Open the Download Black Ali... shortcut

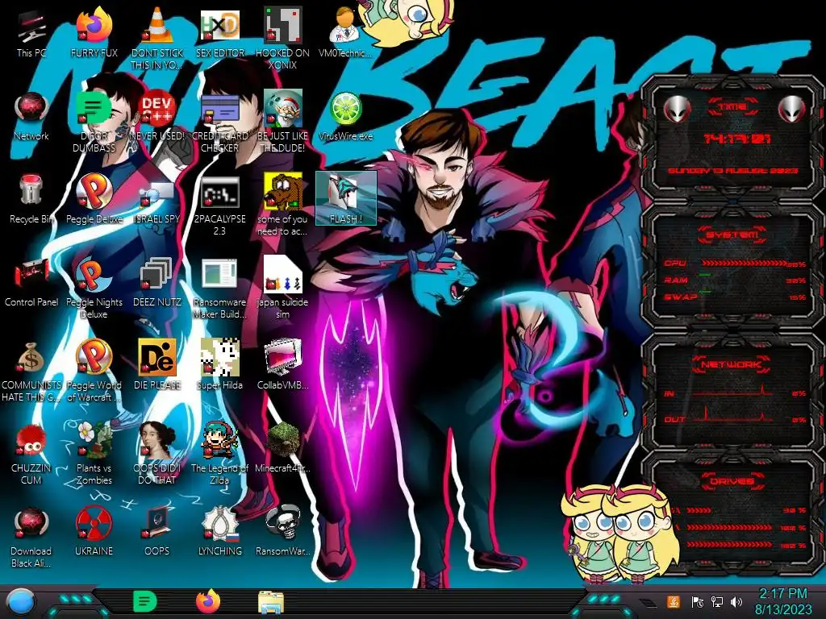click(31, 537)
